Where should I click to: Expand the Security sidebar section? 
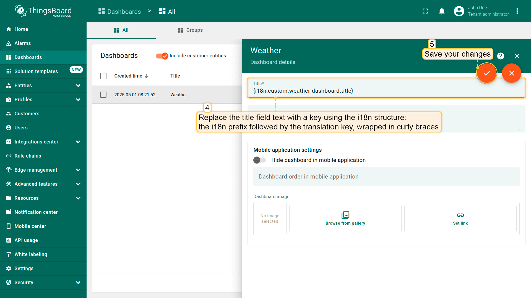78,283
